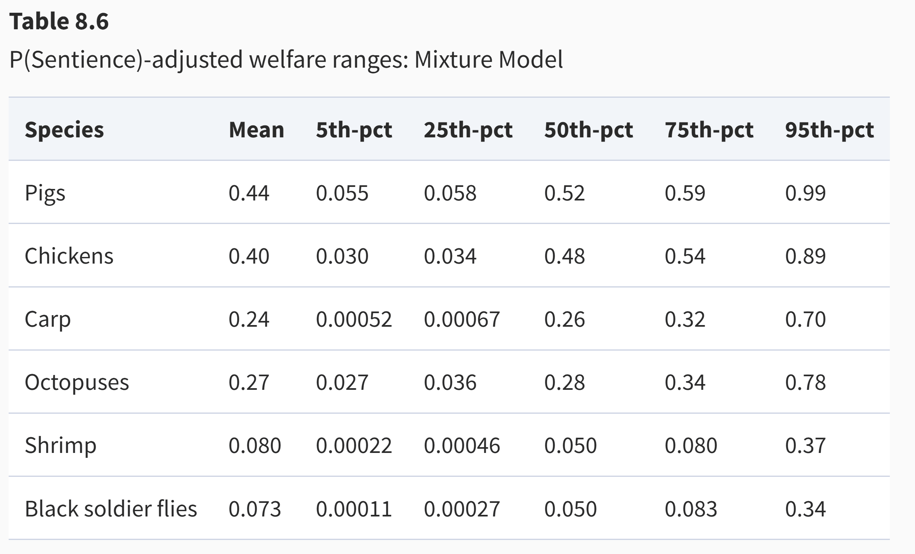Select the 95th-pct column header
915x554 pixels.
point(829,130)
